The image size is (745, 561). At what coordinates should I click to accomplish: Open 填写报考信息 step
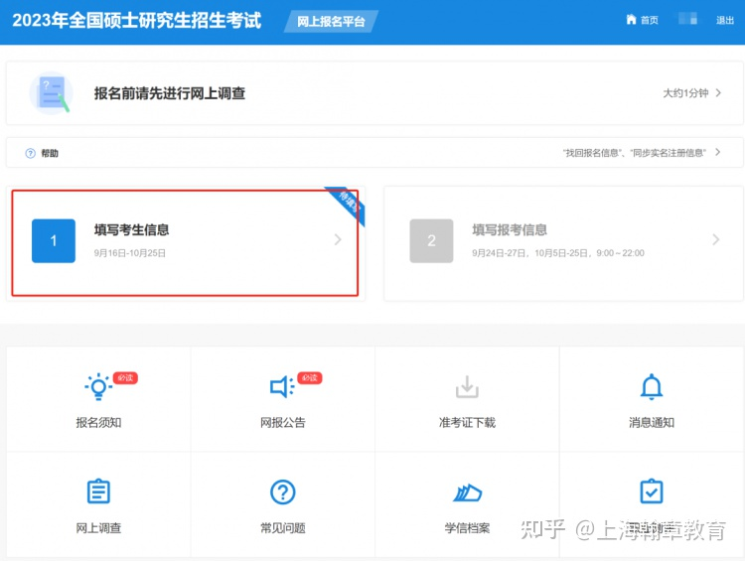510,230
